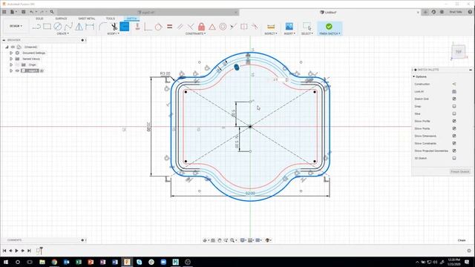This screenshot has width=475, height=267.
Task: Switch to the Solid tab
Action: pyautogui.click(x=39, y=19)
